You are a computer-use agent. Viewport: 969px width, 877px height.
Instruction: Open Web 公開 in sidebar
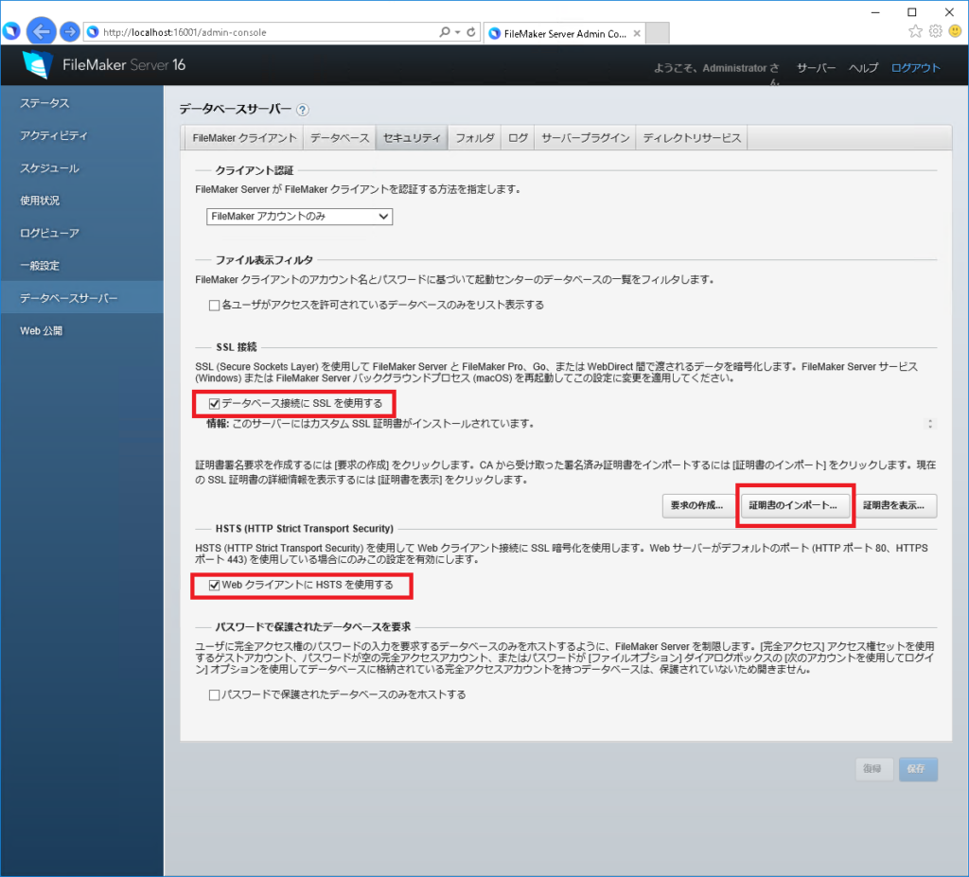click(x=81, y=331)
